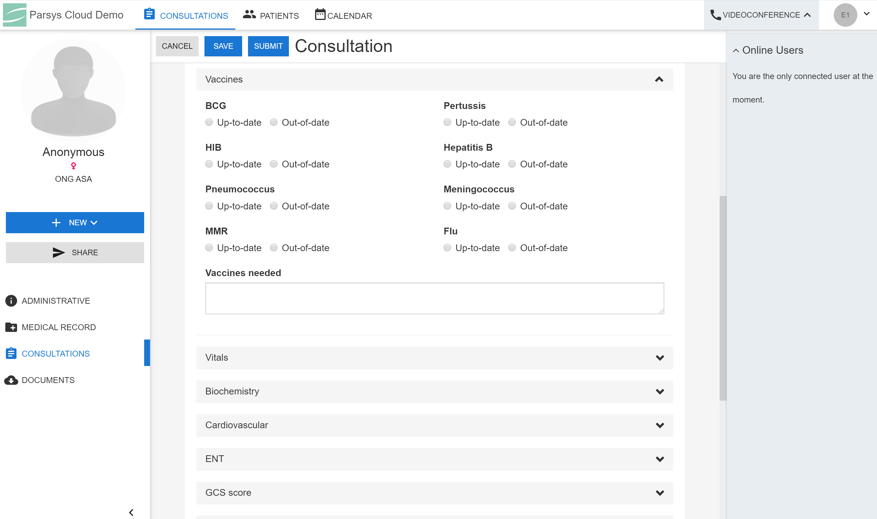
Task: Click the Parsys Cloud Demo logo
Action: [14, 15]
